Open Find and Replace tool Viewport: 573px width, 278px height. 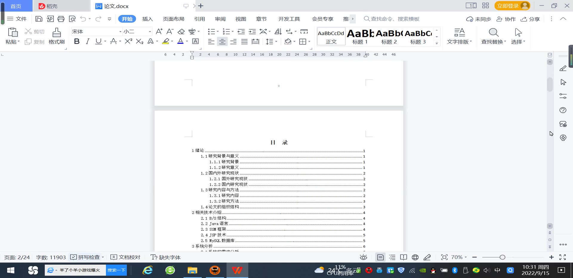tap(494, 36)
